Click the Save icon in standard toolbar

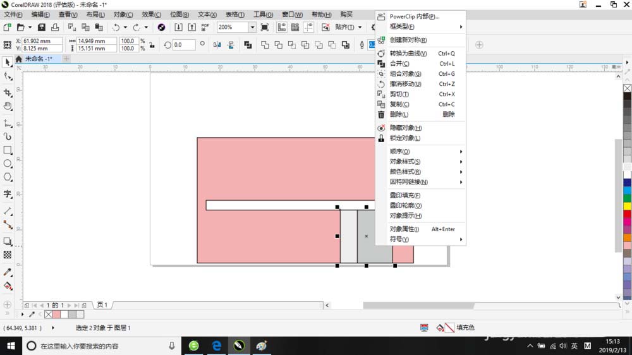(x=41, y=27)
